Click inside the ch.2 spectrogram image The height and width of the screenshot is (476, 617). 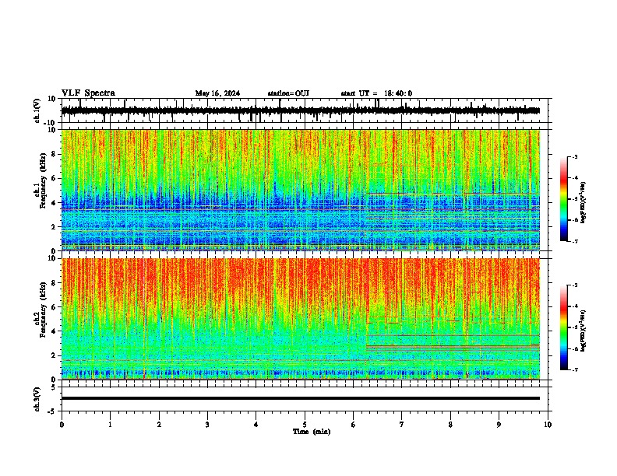tap(301, 319)
